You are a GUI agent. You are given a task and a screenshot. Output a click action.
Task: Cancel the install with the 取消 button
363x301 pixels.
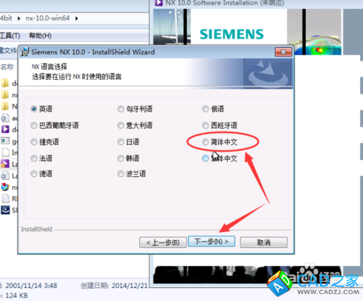click(x=264, y=242)
